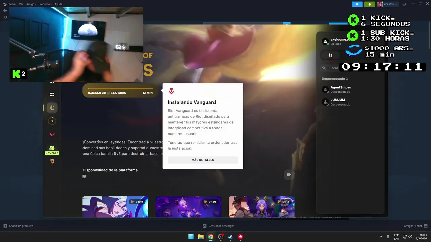The image size is (431, 242).
Task: Open the Productos menu
Action: 45,4
